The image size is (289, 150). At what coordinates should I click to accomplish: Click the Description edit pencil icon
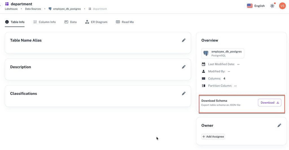coord(183,67)
